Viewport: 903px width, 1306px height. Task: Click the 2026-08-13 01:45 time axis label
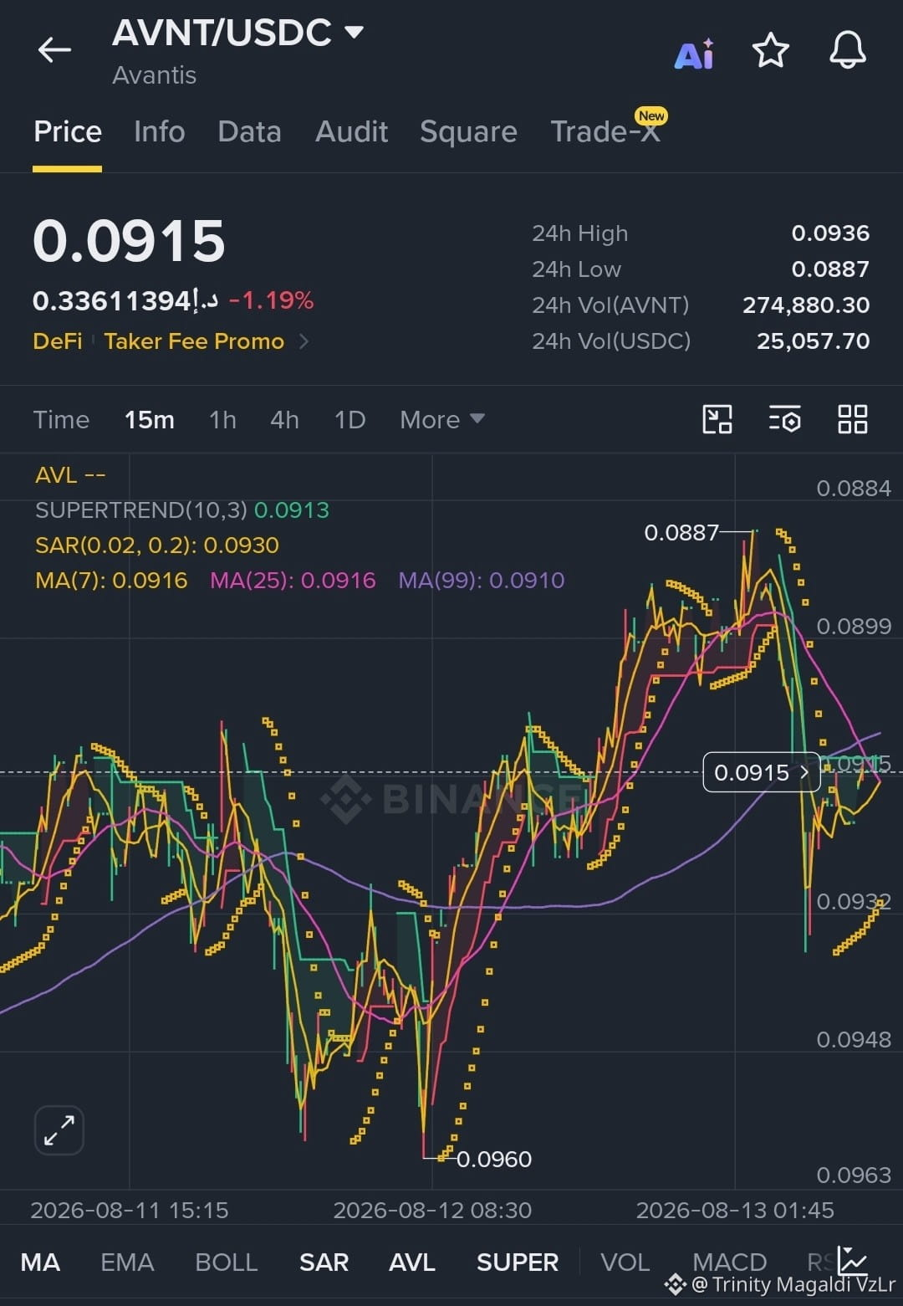pyautogui.click(x=735, y=1210)
